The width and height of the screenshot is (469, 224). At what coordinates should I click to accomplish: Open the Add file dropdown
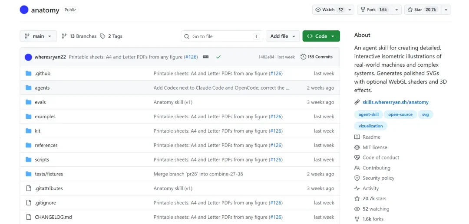(283, 36)
